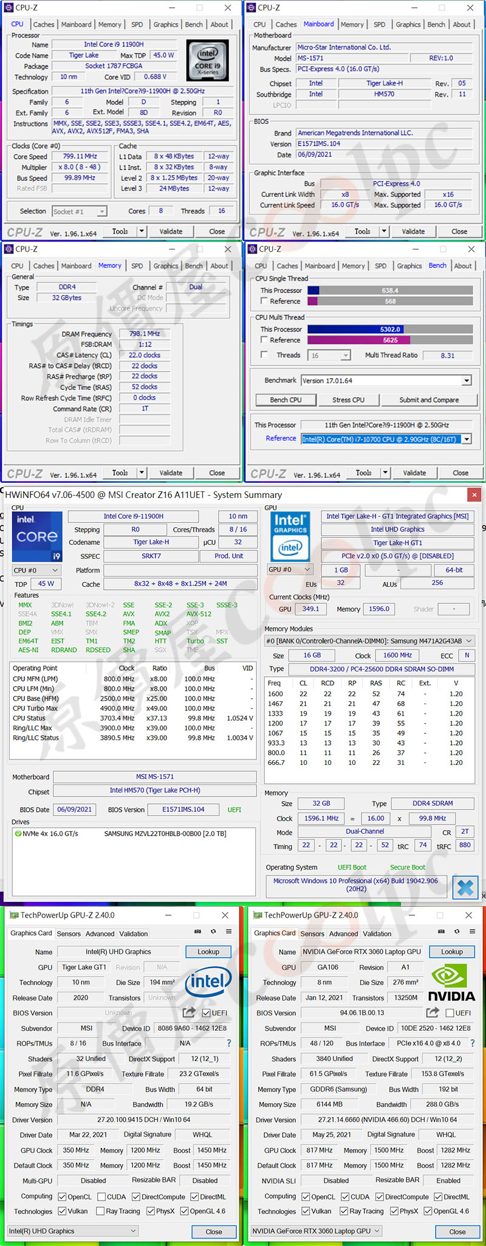Image resolution: width=486 pixels, height=1246 pixels.
Task: Click the screenshot camera icon in NVIDIA GPU-Z window
Action: click(441, 931)
